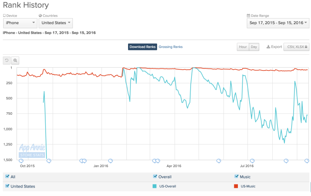Select the Download Ranks tab
The image size is (311, 196).
click(143, 47)
